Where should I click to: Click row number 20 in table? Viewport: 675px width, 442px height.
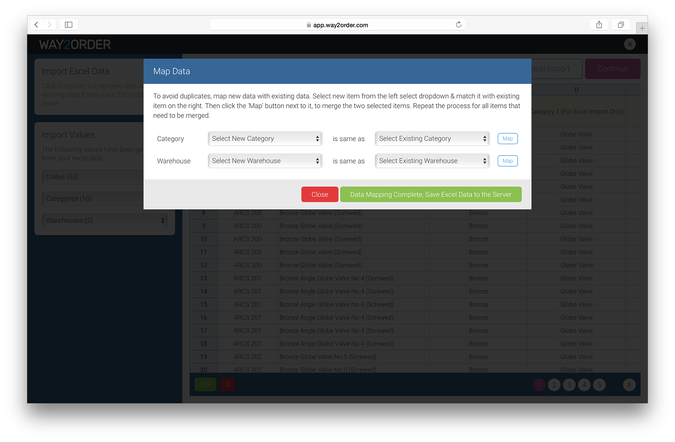tap(204, 369)
